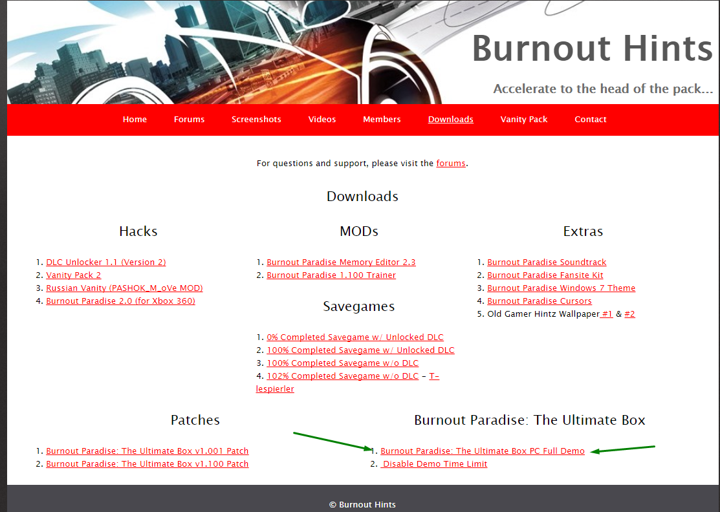Screen dimensions: 720x512
Task: Click the Burnout Hints site title
Action: (x=593, y=48)
